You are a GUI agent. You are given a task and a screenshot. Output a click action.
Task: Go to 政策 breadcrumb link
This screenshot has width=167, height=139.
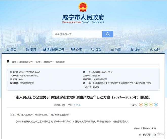[x=38, y=62]
